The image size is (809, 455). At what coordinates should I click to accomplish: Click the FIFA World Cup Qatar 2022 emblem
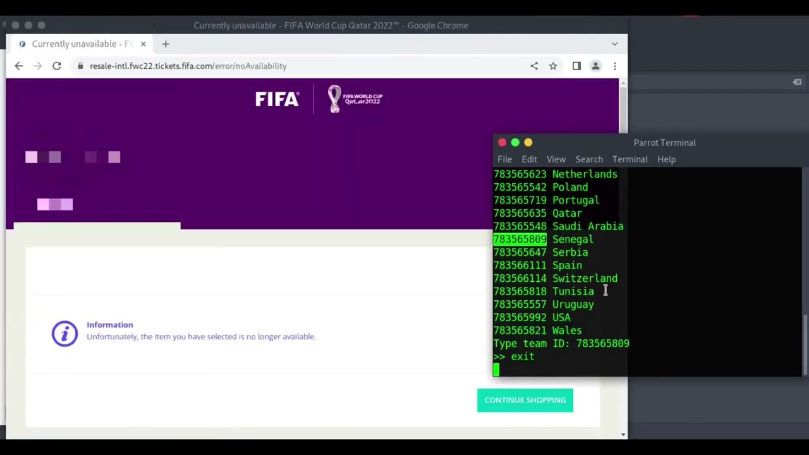[x=355, y=99]
